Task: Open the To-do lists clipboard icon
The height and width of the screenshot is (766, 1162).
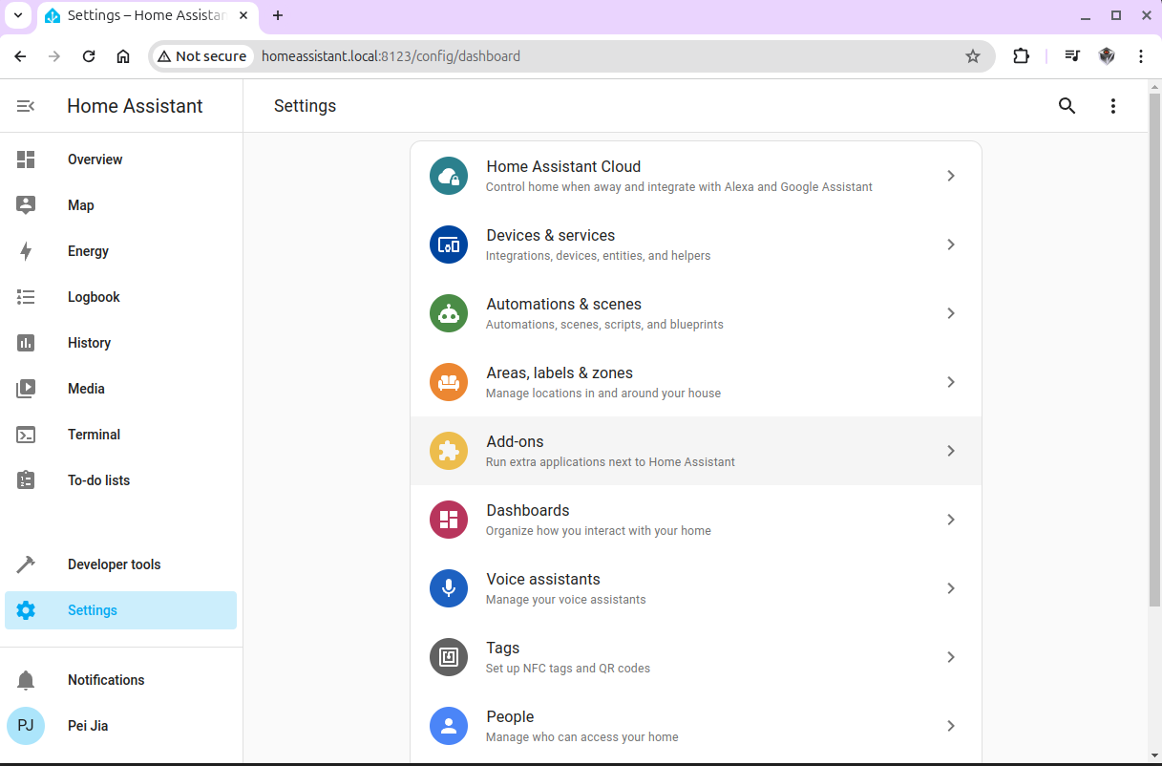Action: click(26, 480)
